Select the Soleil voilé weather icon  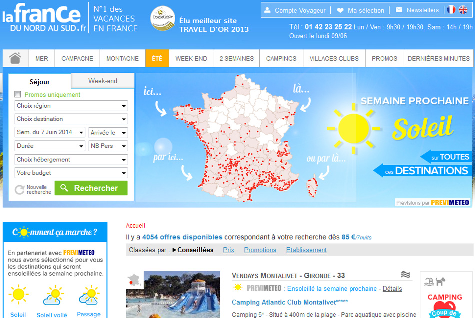coord(52,295)
